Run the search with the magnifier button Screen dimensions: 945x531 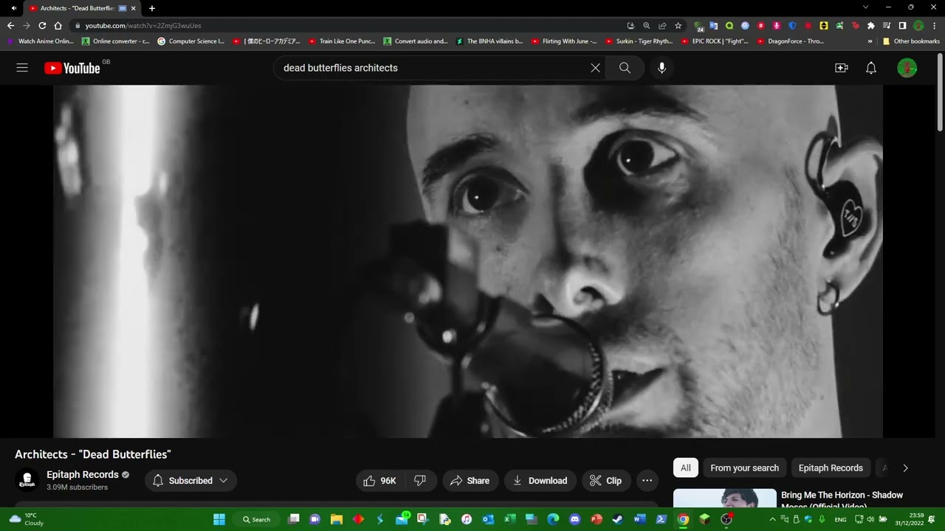pyautogui.click(x=625, y=68)
